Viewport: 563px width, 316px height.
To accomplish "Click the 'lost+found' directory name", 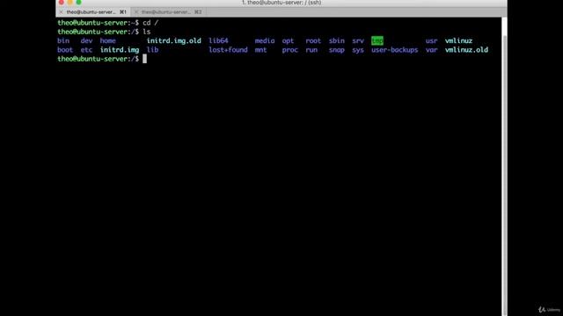I will tap(228, 50).
